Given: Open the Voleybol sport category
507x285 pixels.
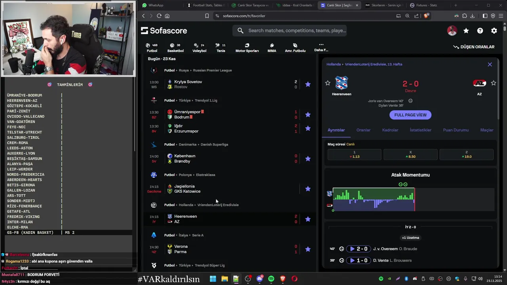Looking at the screenshot, I should click(x=199, y=48).
